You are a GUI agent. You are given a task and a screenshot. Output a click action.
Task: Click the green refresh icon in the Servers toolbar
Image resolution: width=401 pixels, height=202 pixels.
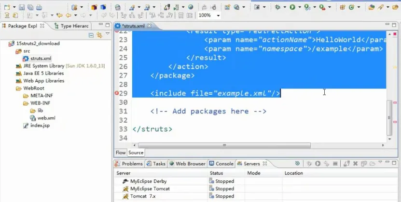(x=297, y=164)
